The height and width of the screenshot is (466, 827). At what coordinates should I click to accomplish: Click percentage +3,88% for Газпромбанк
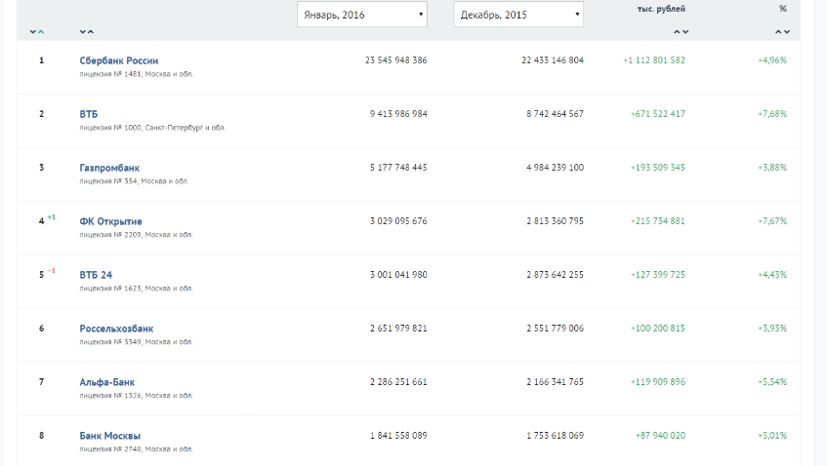tap(772, 168)
